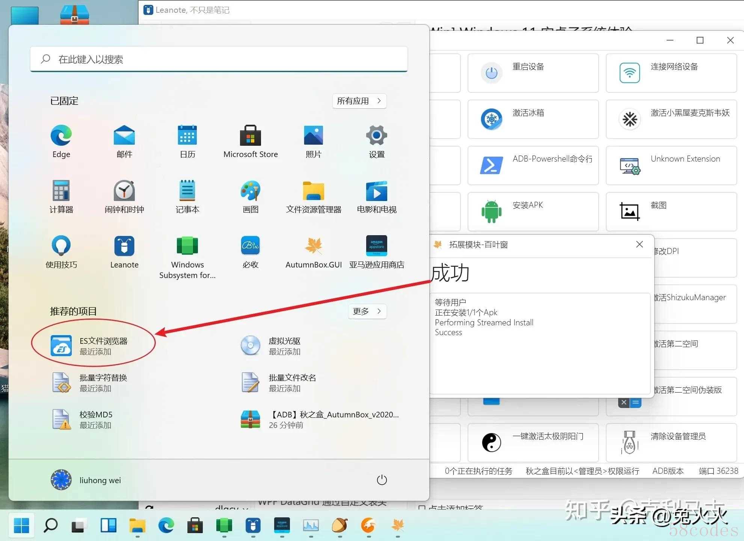
Task: Open AutumnBox.GUI pinned app
Action: point(314,252)
